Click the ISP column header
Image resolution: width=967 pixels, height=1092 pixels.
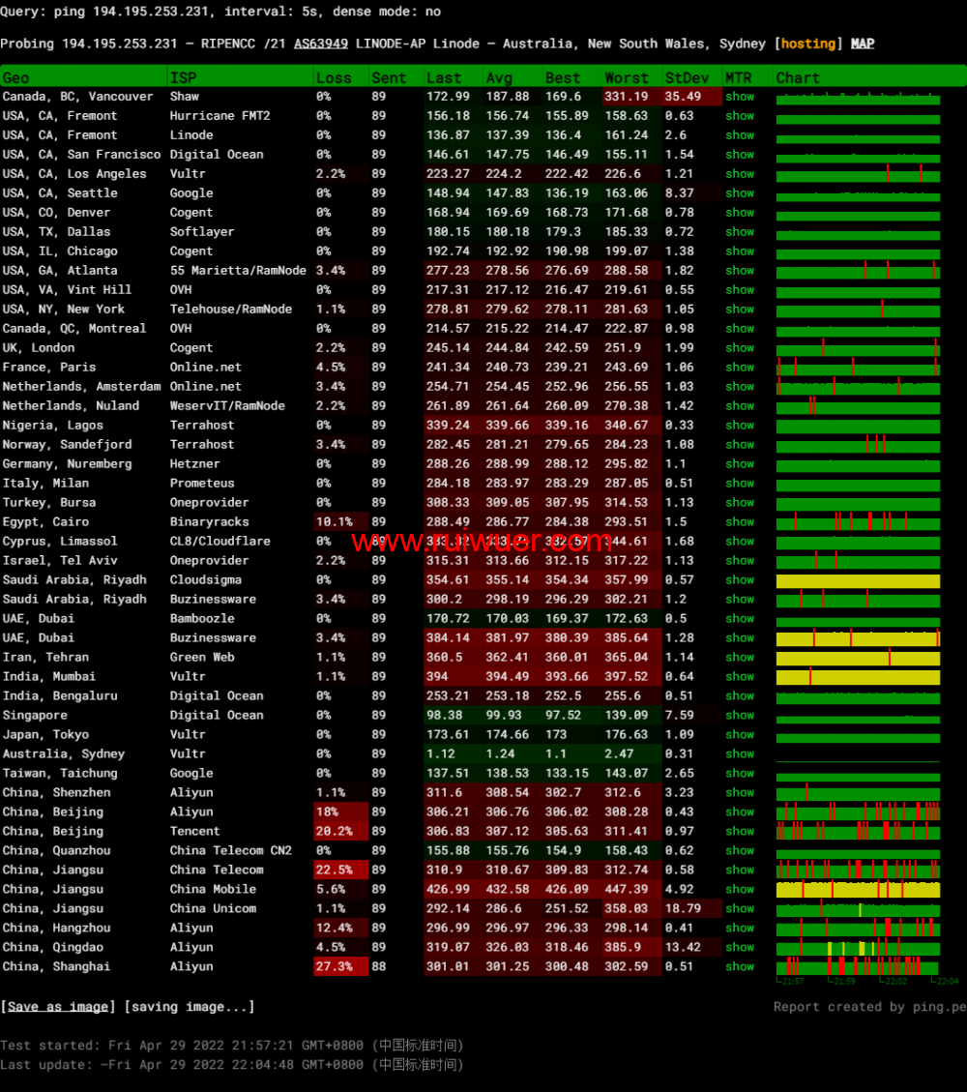[183, 78]
